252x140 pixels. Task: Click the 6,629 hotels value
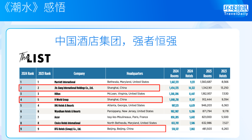(192, 105)
